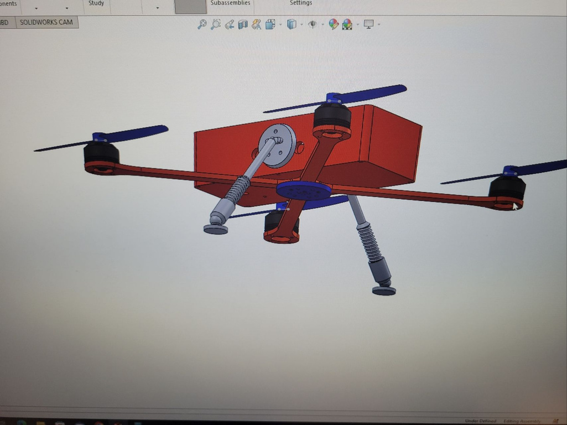Switch to the SOLIDWORKS CAM tab
This screenshot has width=567, height=425.
(46, 23)
